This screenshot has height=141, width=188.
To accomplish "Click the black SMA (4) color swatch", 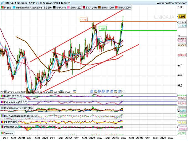I will [x=54, y=7].
